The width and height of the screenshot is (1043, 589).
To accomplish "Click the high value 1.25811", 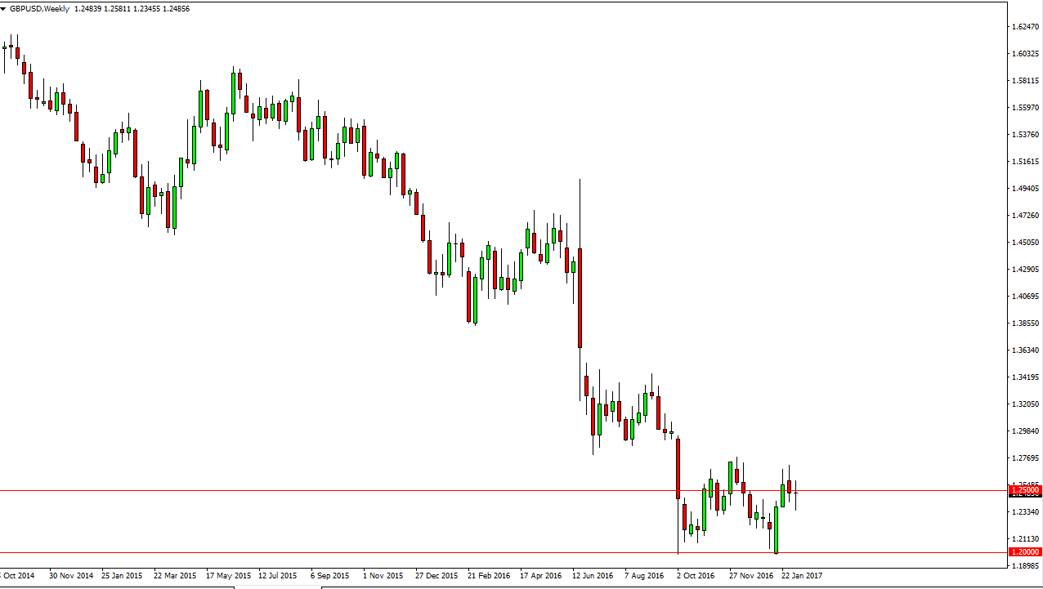I will tap(118, 9).
